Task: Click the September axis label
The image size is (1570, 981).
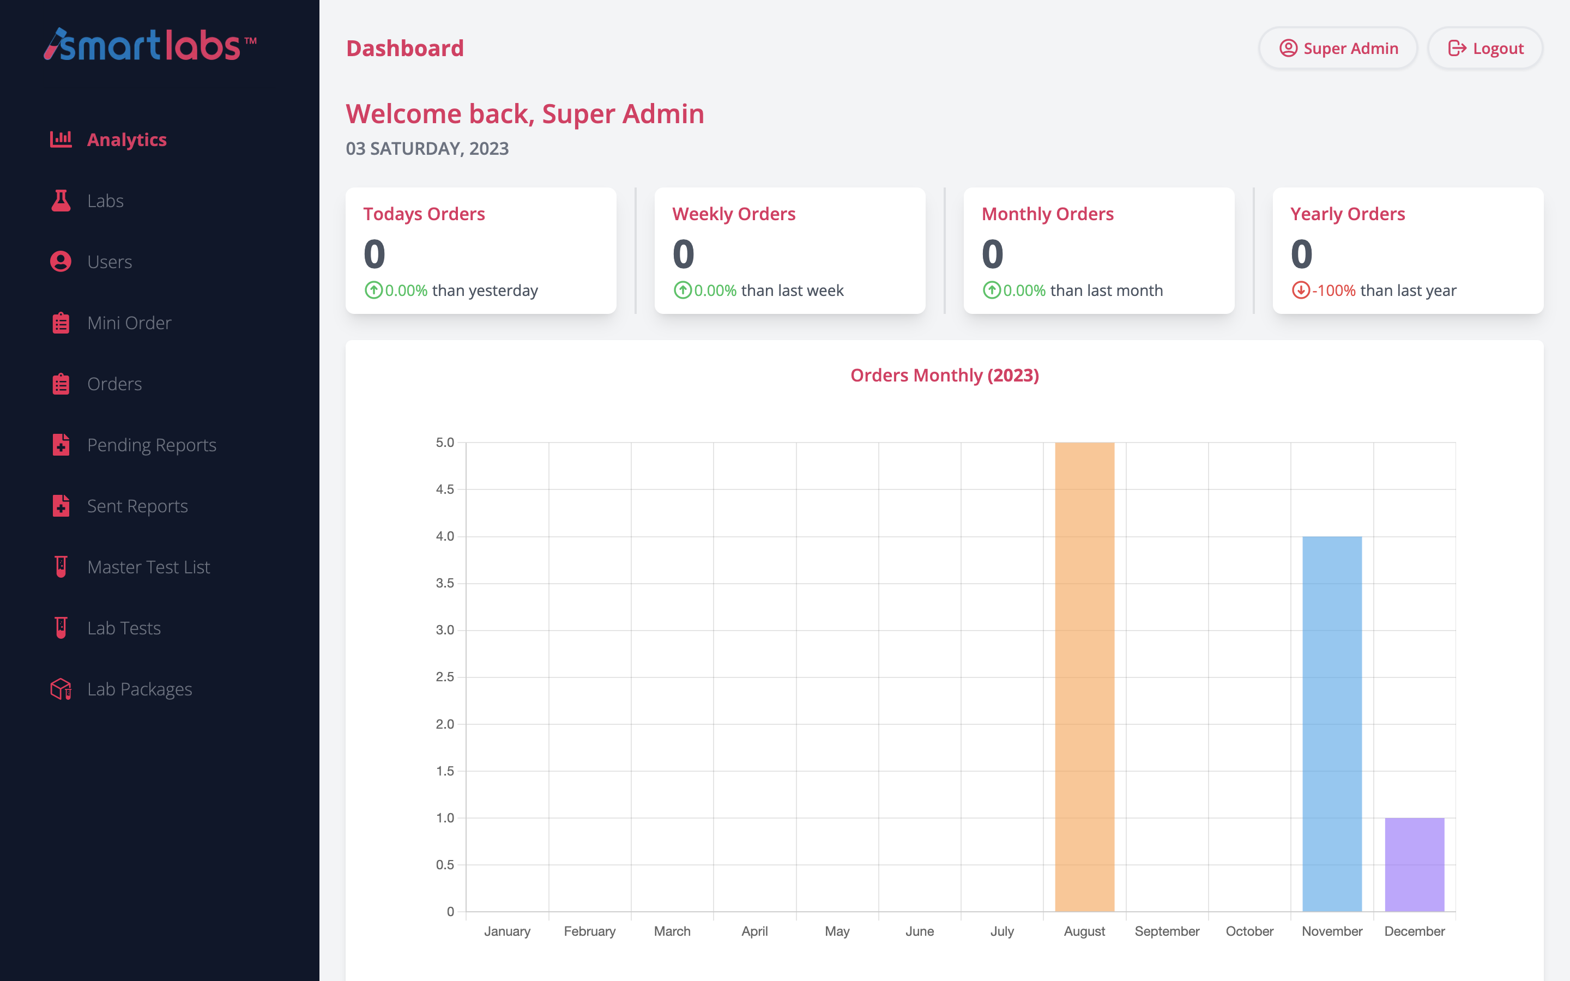Action: click(x=1167, y=931)
